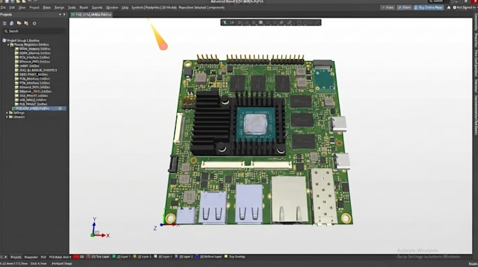Select the [3] Layer 3 layer tab
The height and width of the screenshot is (267, 478).
pyautogui.click(x=144, y=257)
